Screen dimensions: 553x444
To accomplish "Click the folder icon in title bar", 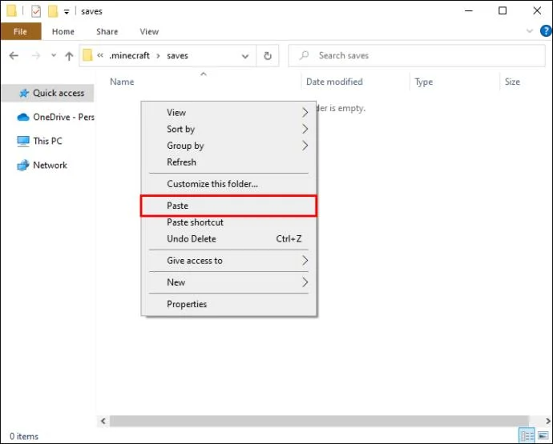I will (x=11, y=11).
